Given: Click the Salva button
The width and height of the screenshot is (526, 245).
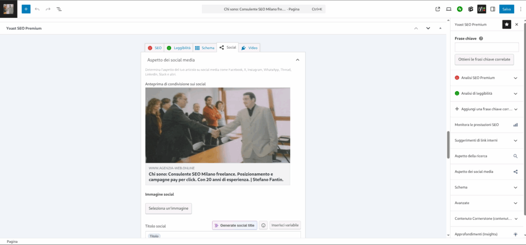Looking at the screenshot, I should point(506,9).
